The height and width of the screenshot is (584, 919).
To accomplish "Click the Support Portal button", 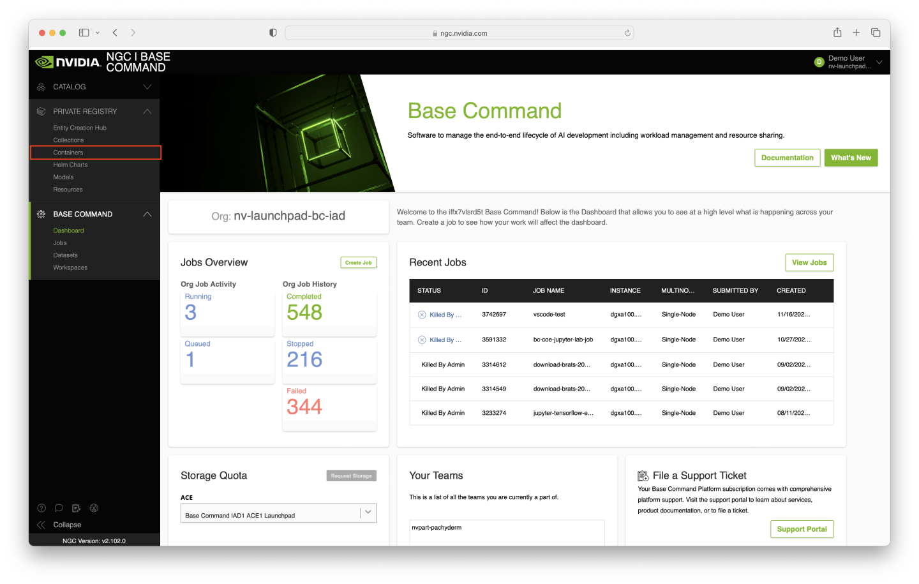I will tap(802, 529).
